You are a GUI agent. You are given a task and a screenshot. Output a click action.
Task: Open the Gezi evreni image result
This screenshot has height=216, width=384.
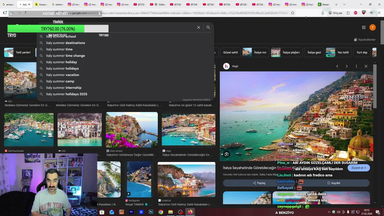coord(132,130)
